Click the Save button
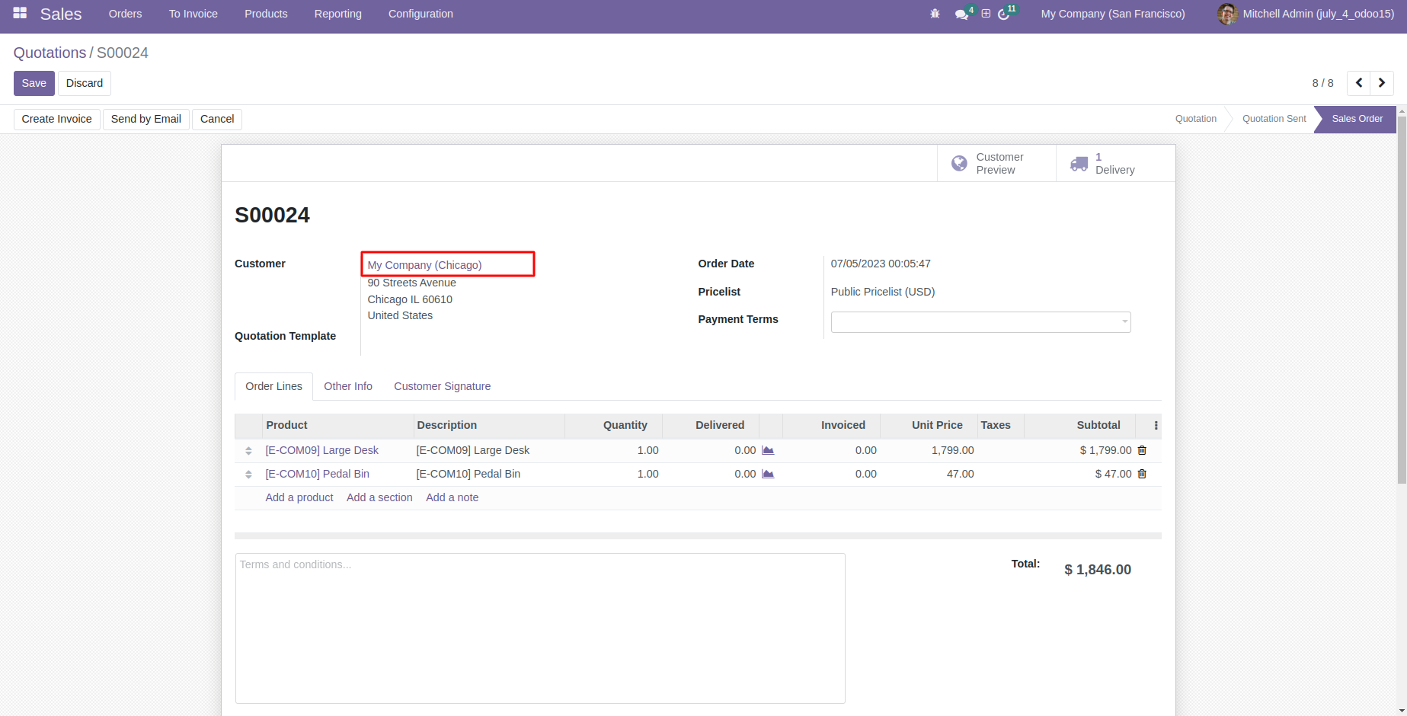The image size is (1407, 716). [34, 83]
